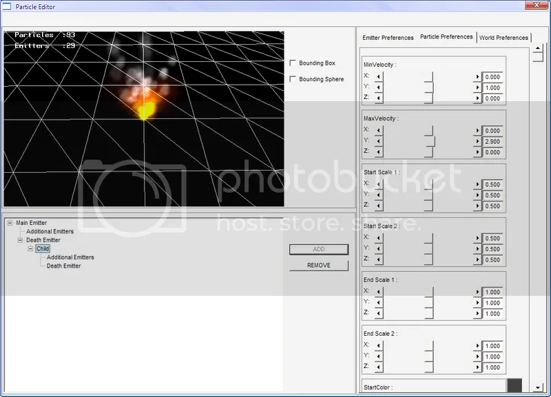The image size is (551, 397).
Task: Click left arrow of MinVelocity Z slider
Action: pos(378,98)
